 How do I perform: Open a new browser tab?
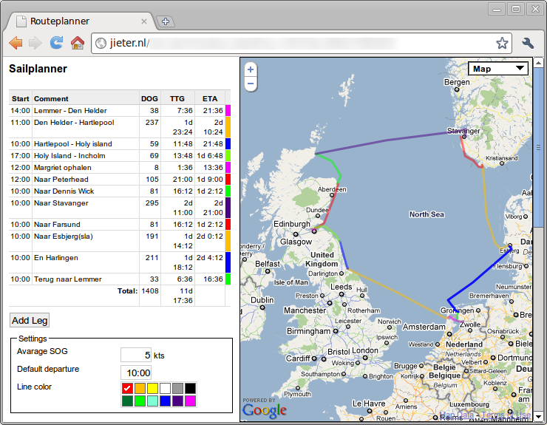(165, 21)
